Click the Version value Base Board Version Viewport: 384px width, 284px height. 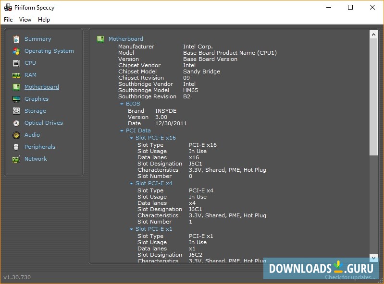click(x=210, y=59)
